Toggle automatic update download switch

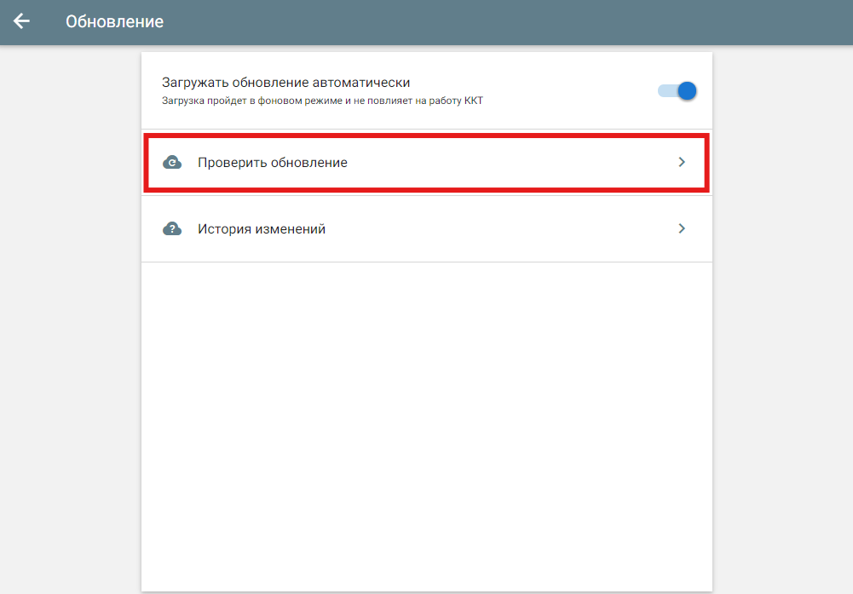pos(677,91)
